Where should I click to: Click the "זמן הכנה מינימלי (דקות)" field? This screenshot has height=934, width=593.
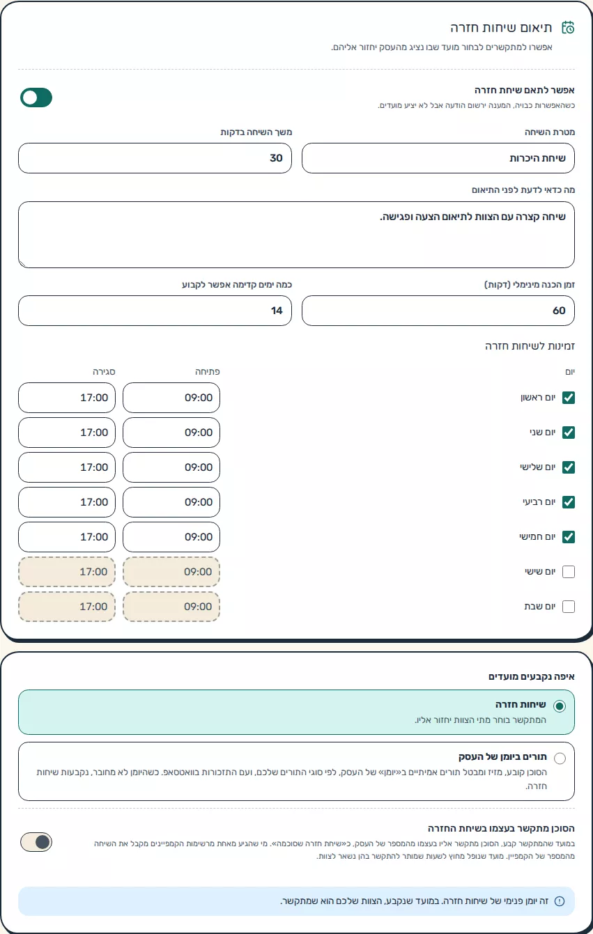[x=438, y=311]
